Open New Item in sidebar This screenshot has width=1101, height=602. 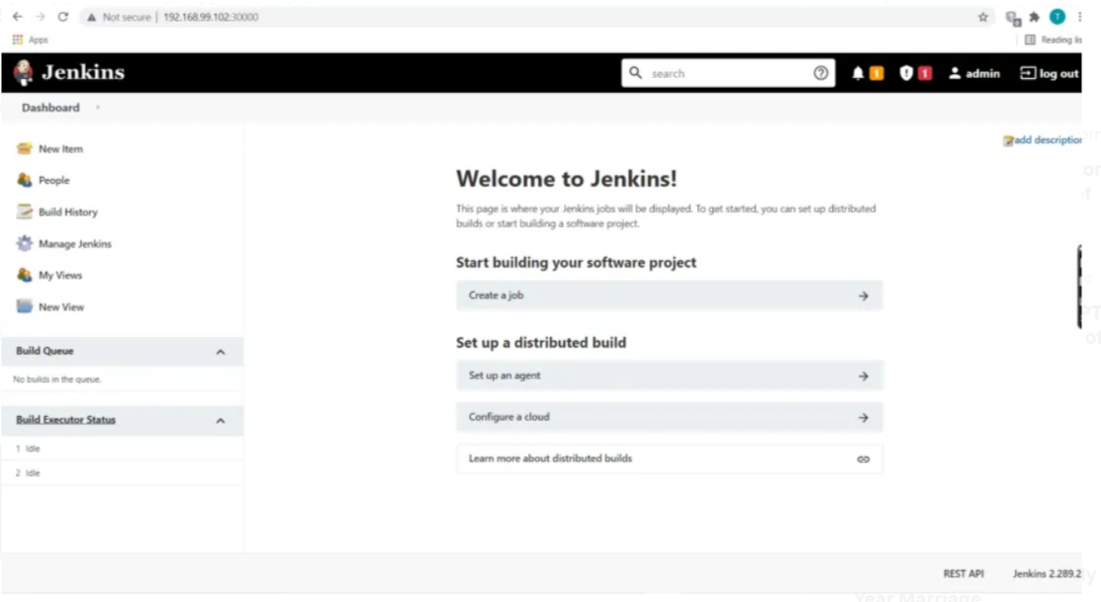click(x=60, y=148)
